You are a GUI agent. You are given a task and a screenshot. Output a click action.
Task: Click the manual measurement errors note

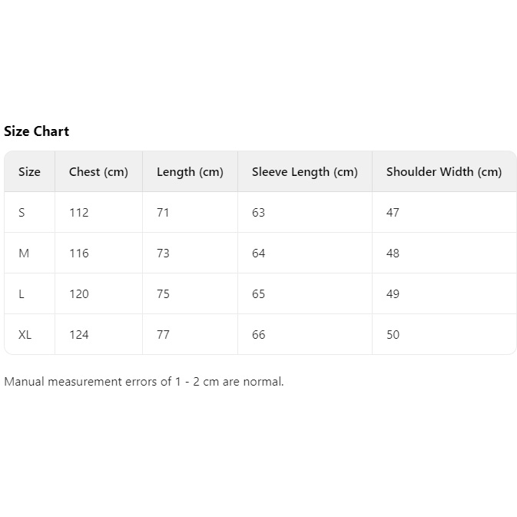(x=144, y=382)
